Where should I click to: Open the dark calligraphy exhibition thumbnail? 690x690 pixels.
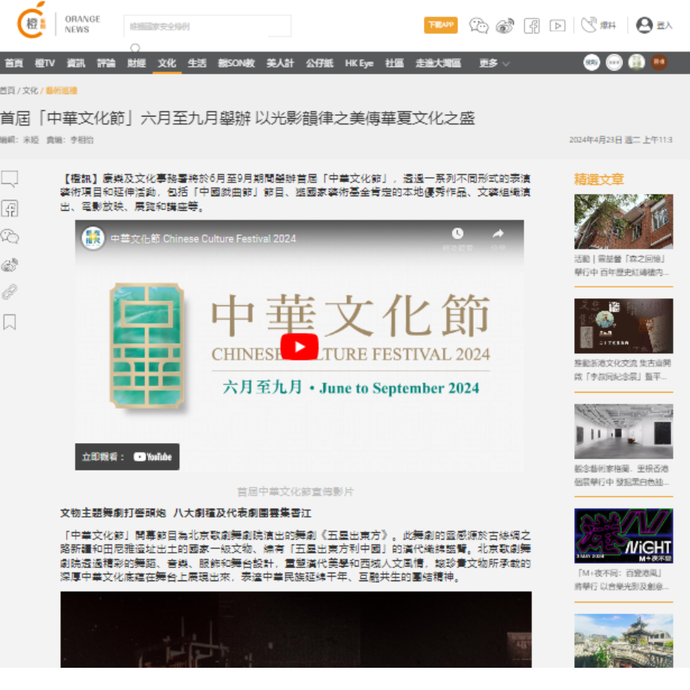[623, 326]
